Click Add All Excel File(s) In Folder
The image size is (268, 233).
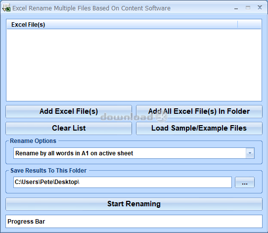(x=199, y=111)
